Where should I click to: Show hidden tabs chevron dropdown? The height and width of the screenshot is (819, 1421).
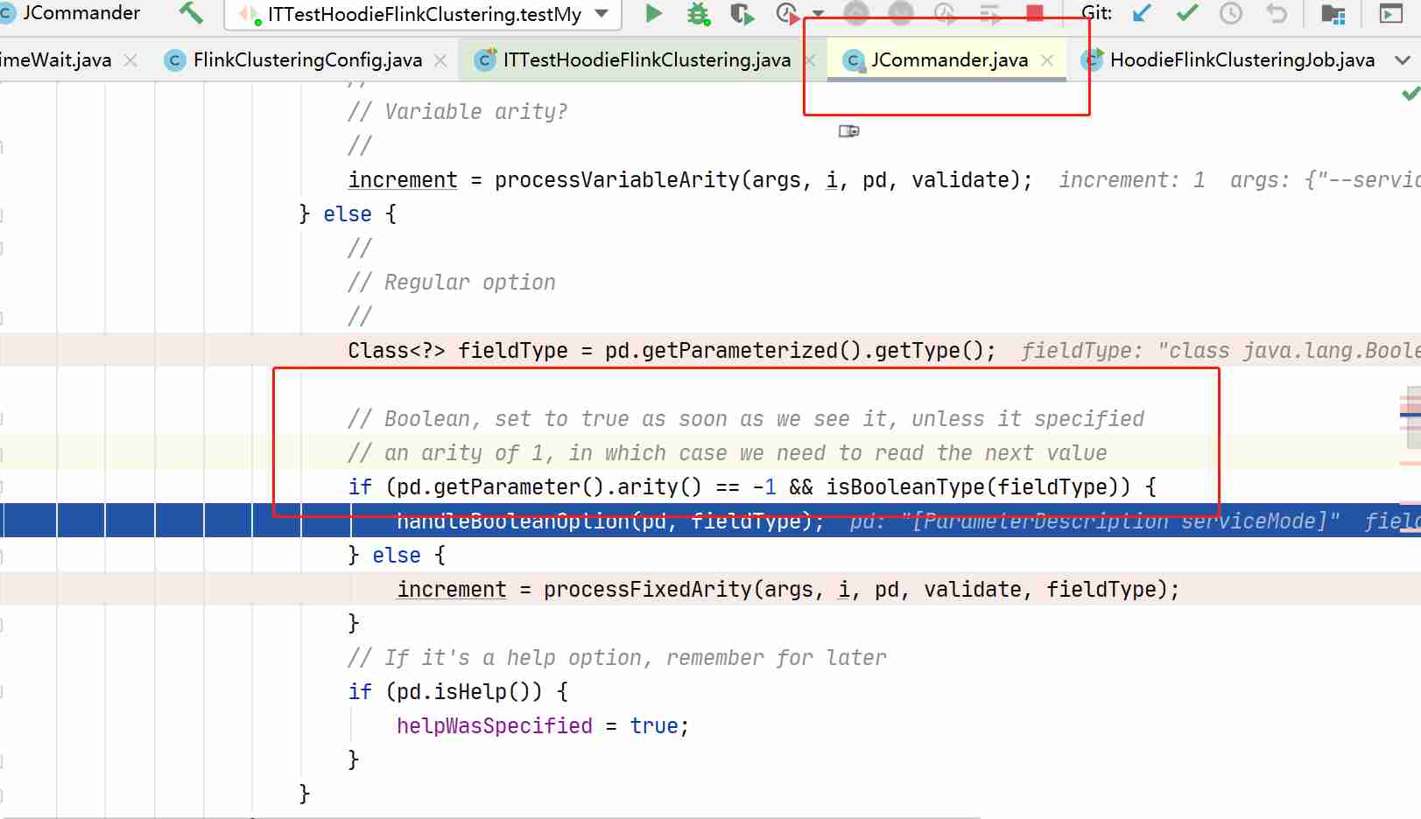pos(1402,60)
